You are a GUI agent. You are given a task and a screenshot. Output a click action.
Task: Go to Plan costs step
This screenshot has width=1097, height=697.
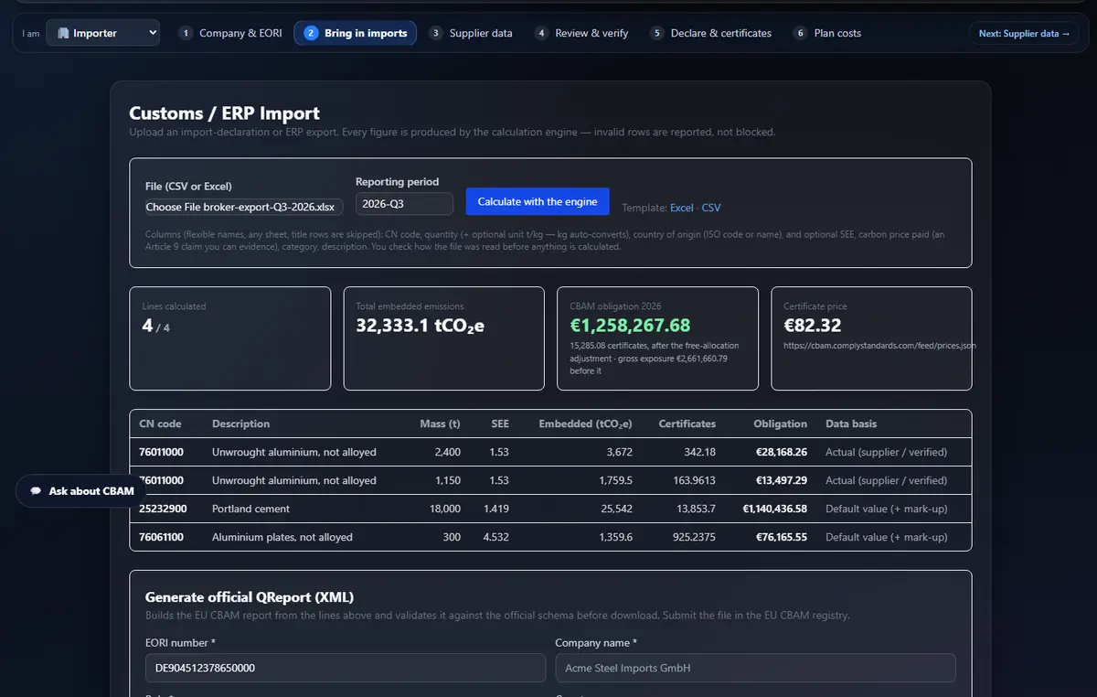pos(827,33)
